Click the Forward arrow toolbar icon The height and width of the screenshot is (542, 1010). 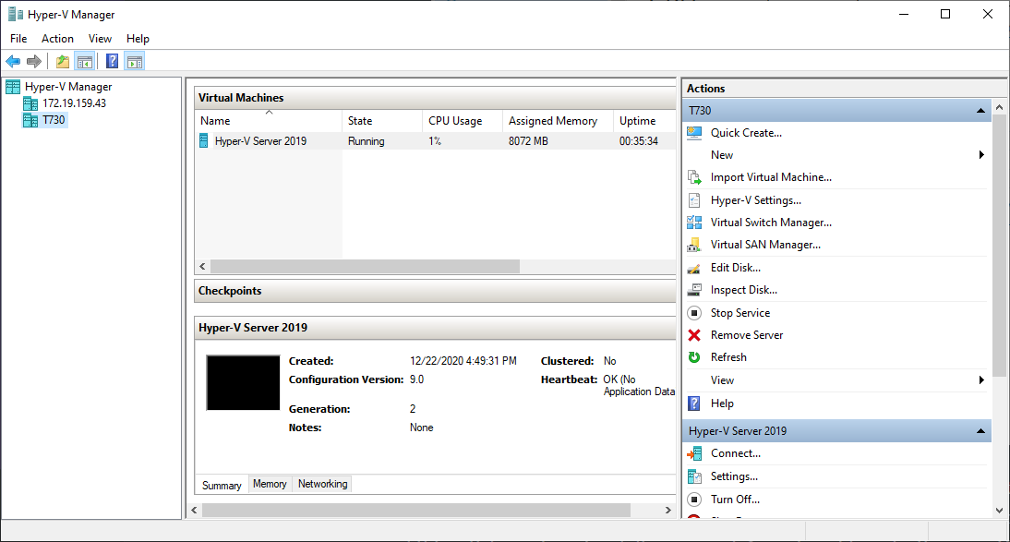click(x=34, y=61)
